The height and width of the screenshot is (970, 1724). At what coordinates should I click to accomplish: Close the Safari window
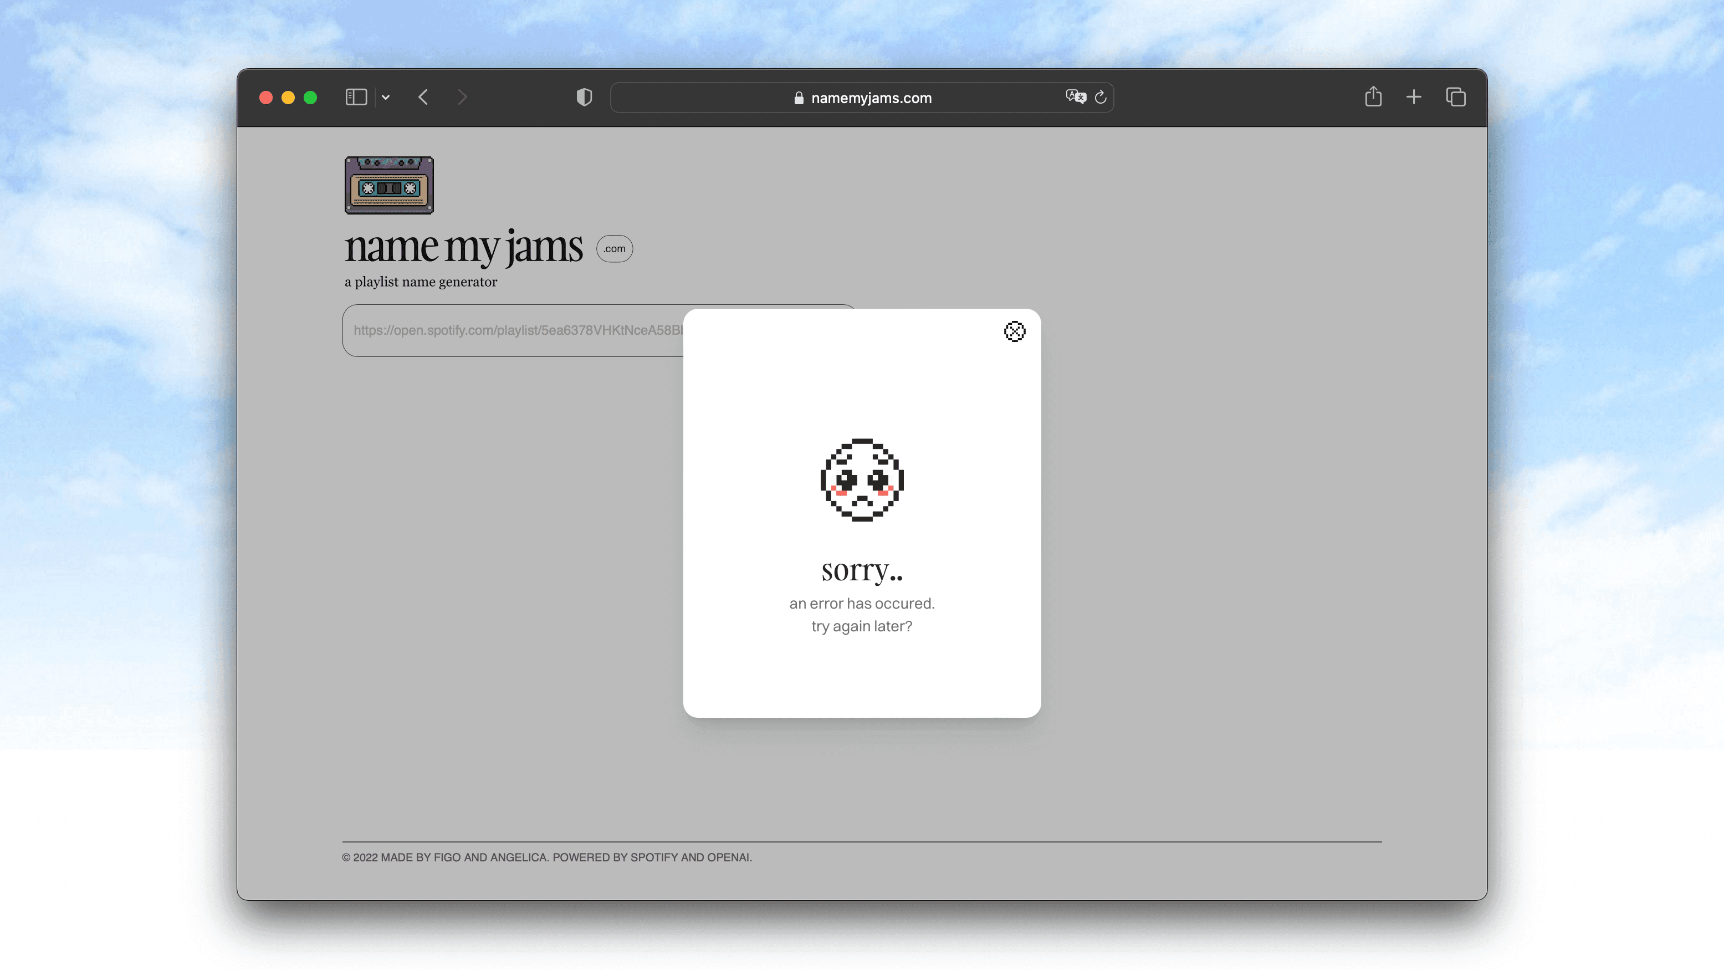click(x=265, y=98)
